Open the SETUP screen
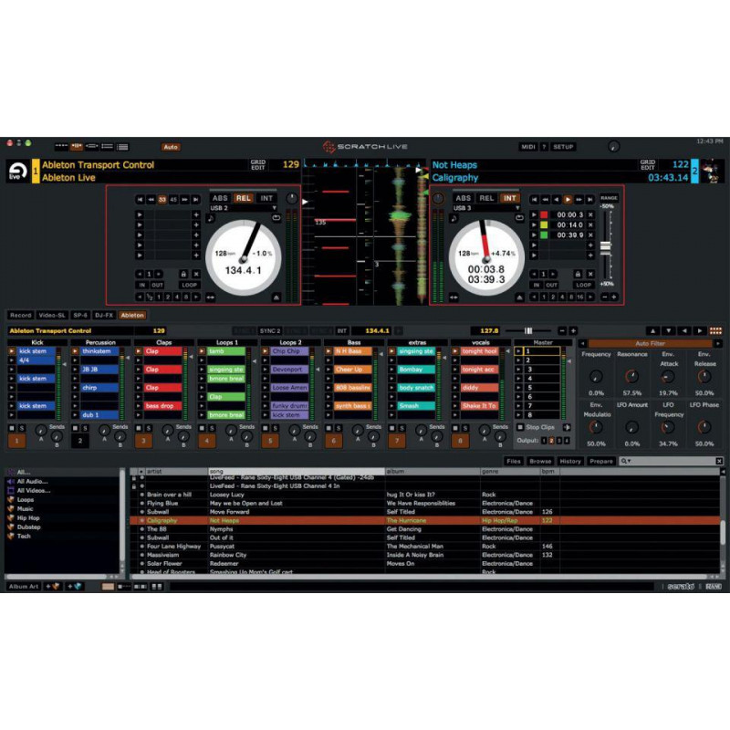 coord(563,147)
